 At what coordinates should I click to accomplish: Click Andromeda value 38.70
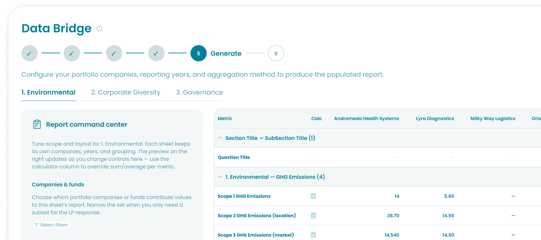point(393,216)
